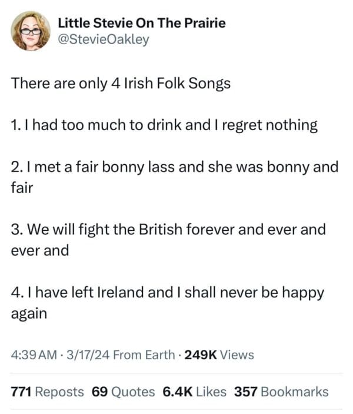
Task: Click the profile avatar of Little Stevie
Action: click(34, 31)
